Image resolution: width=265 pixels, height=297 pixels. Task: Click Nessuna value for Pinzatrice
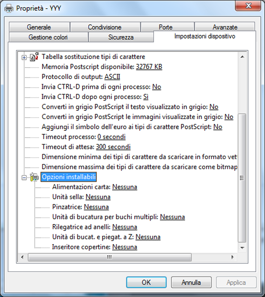[96, 207]
